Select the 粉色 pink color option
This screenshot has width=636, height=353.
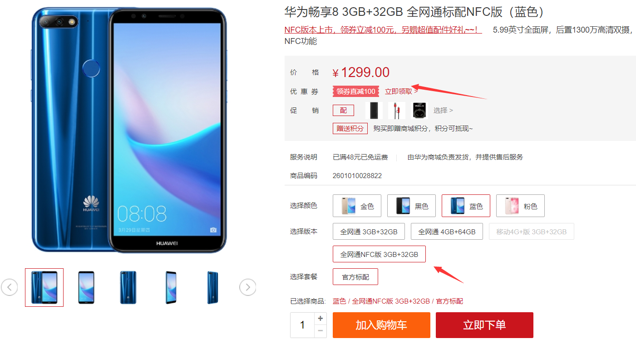click(520, 206)
